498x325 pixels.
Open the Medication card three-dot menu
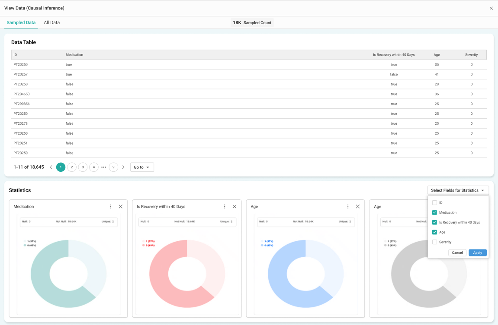pos(111,207)
